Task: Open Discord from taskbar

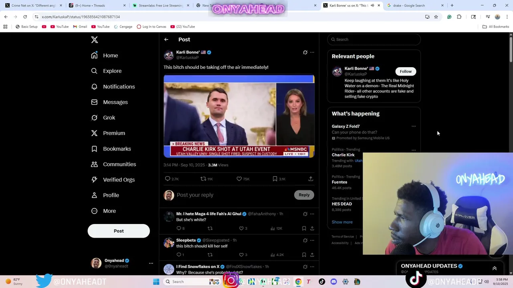Action: coord(333,282)
